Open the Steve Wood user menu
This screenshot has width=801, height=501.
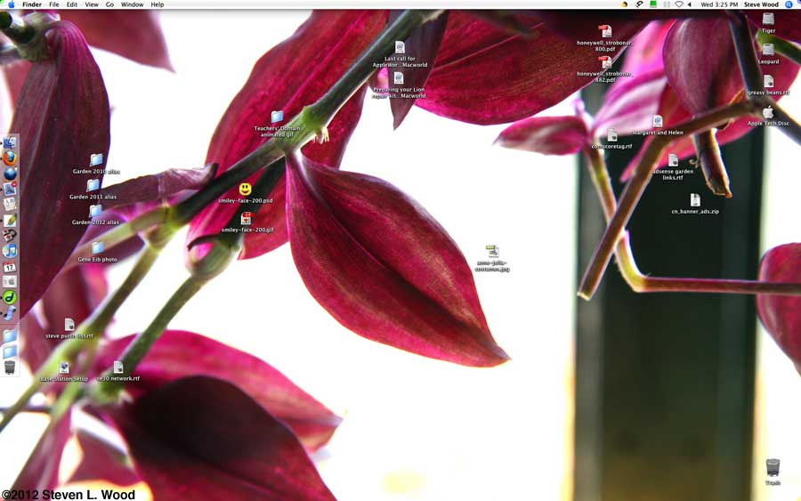pyautogui.click(x=761, y=4)
